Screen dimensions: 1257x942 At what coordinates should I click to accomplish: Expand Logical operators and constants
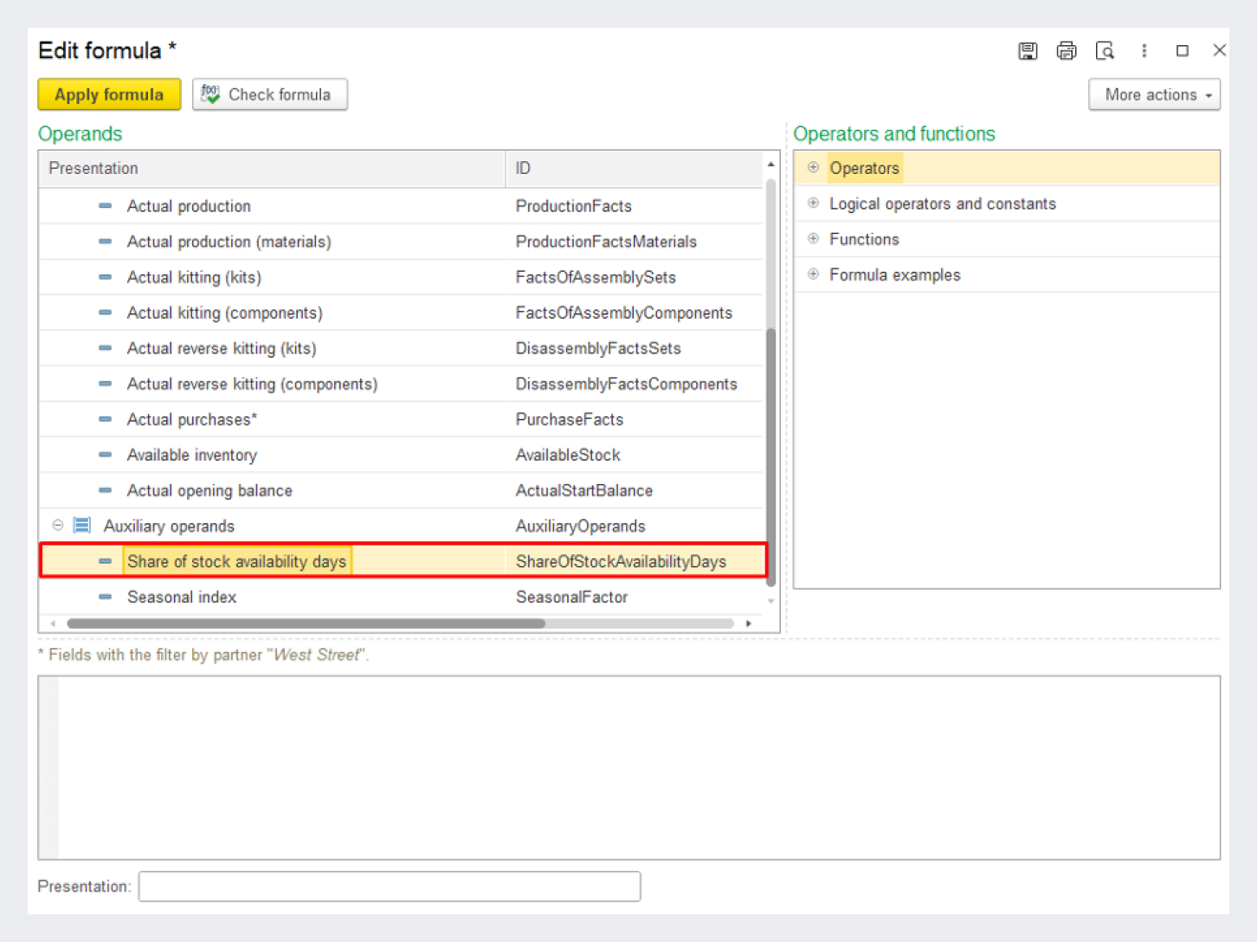click(813, 203)
